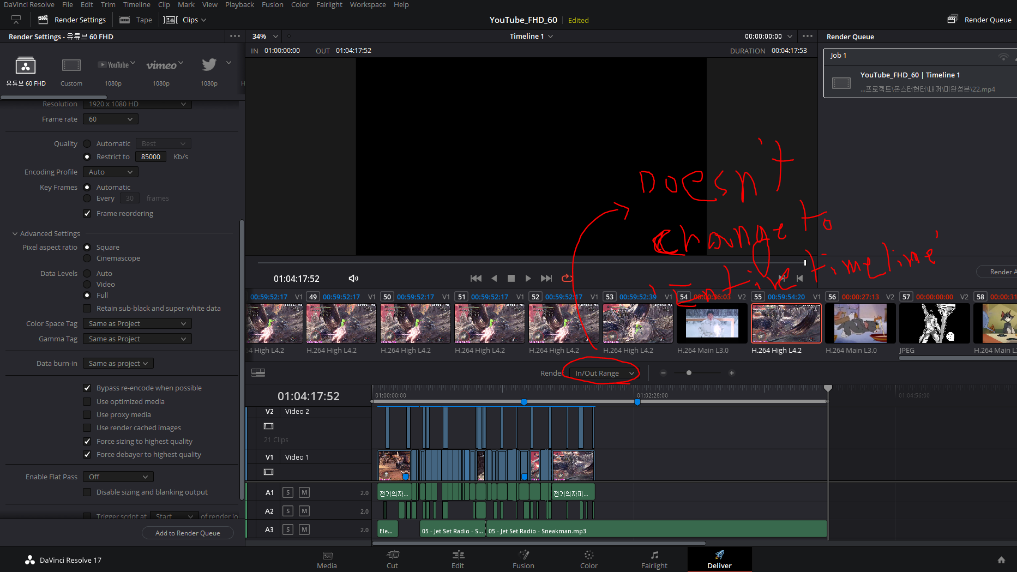The height and width of the screenshot is (572, 1017).
Task: Open the Render In/Out Range dropdown
Action: pyautogui.click(x=605, y=373)
